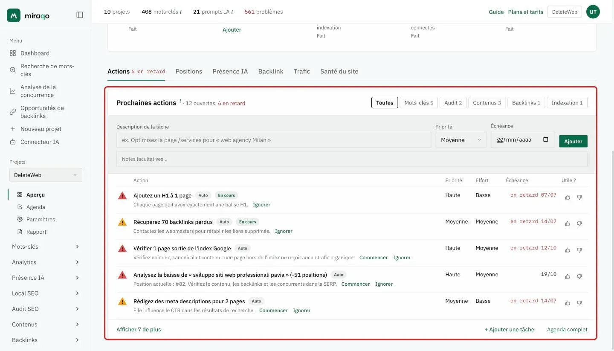The width and height of the screenshot is (614, 351).
Task: Thumbs up the 'Ajoutez un H1' action
Action: point(568,197)
